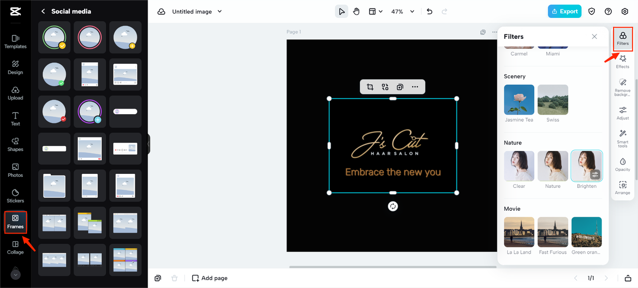This screenshot has width=638, height=288.
Task: Open the Adjust tool
Action: pyautogui.click(x=623, y=113)
